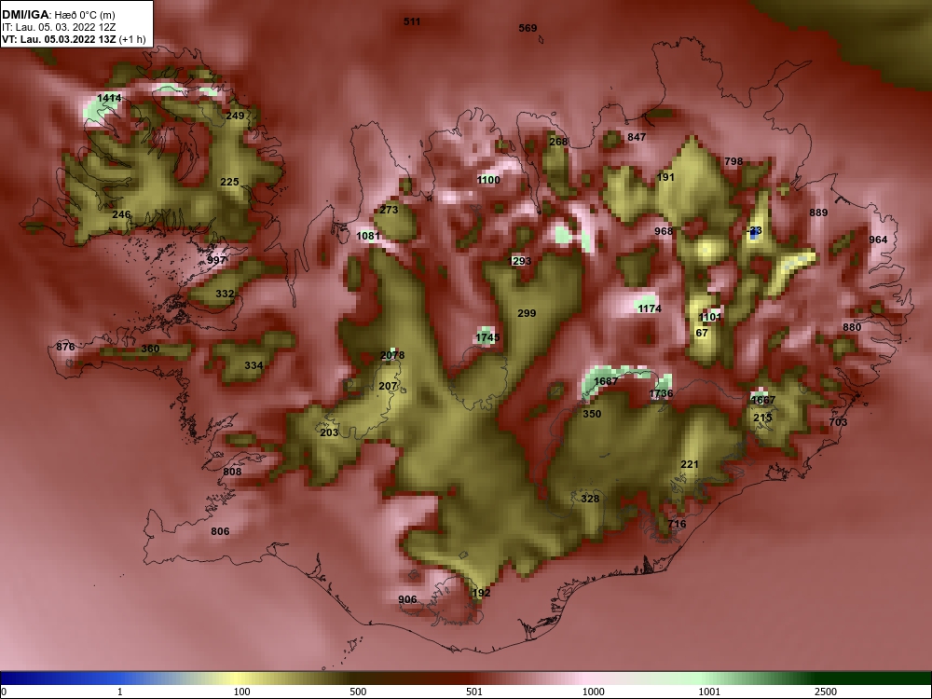
Task: Click the 1745 value label
Action: click(487, 337)
